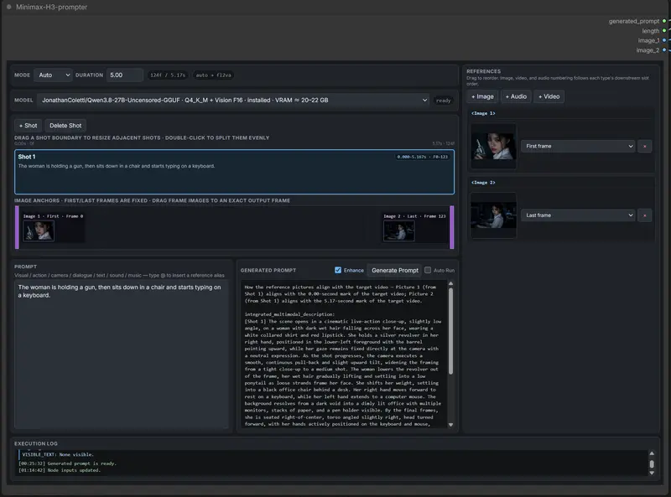671x497 pixels.
Task: Click the execution log scrollbar thumb
Action: coord(652,463)
